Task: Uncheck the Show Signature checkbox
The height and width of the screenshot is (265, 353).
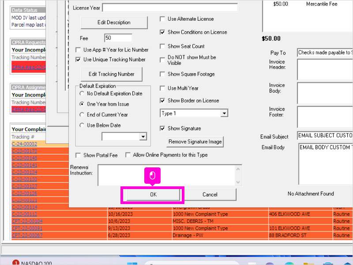Action: pos(162,129)
